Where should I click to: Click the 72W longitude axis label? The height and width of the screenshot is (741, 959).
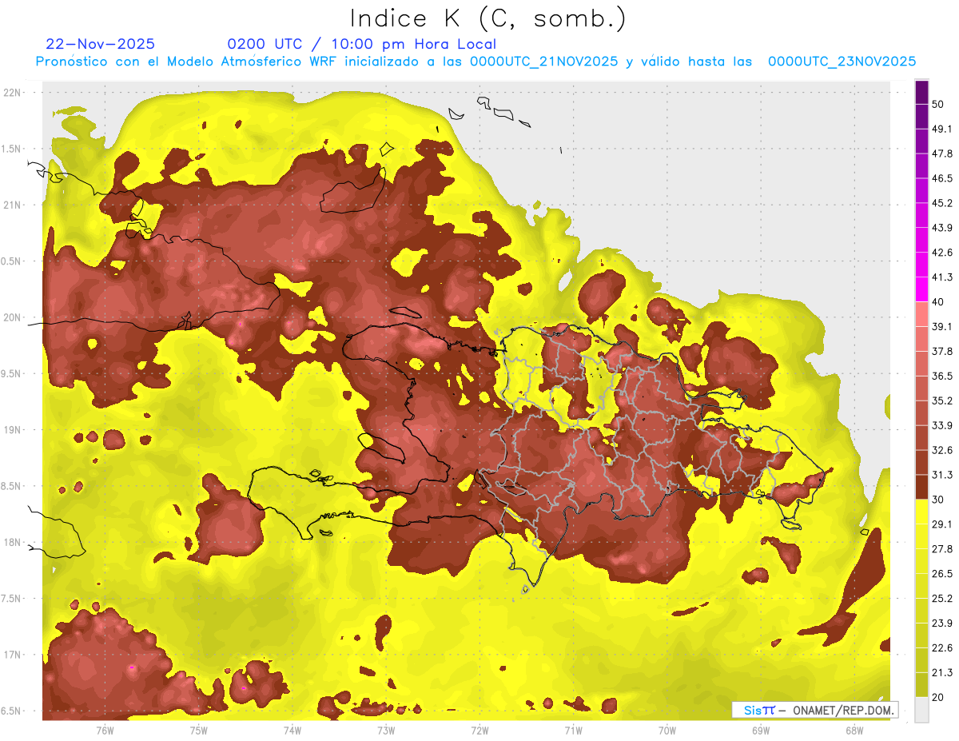(479, 730)
